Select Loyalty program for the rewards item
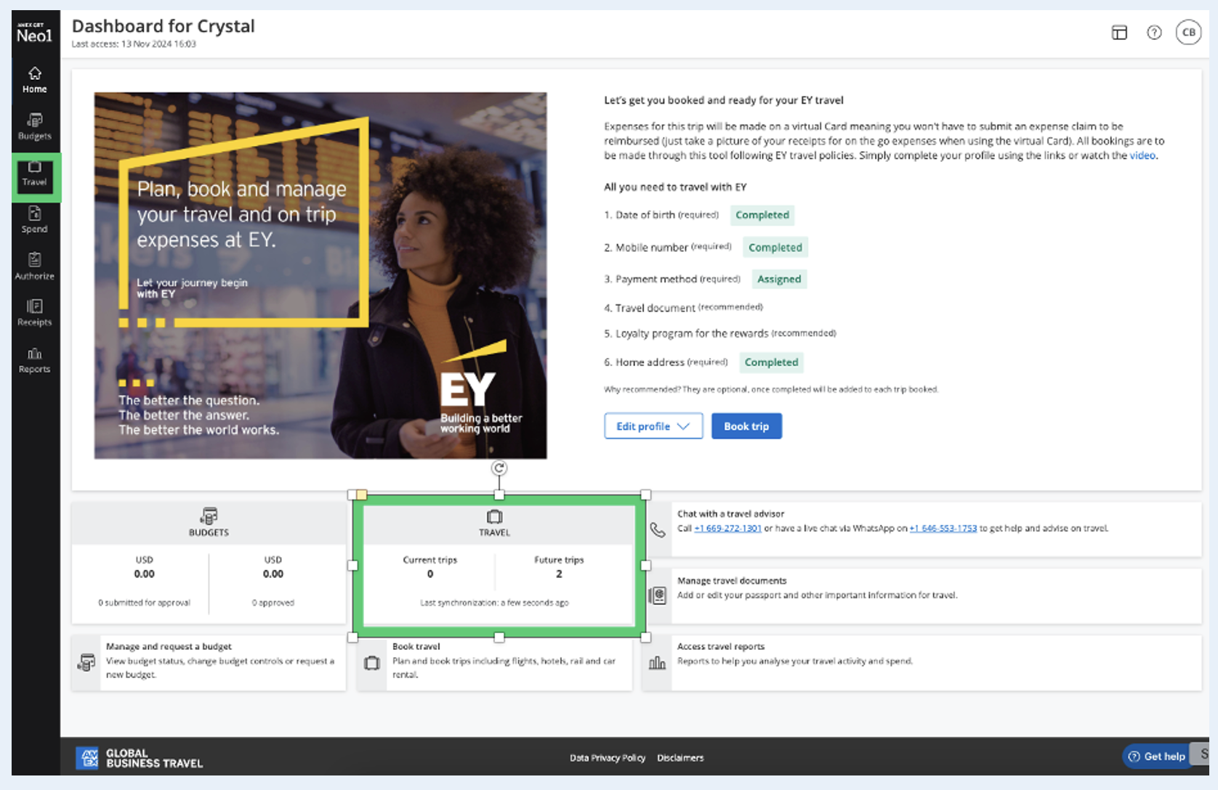The width and height of the screenshot is (1218, 790). (x=719, y=334)
